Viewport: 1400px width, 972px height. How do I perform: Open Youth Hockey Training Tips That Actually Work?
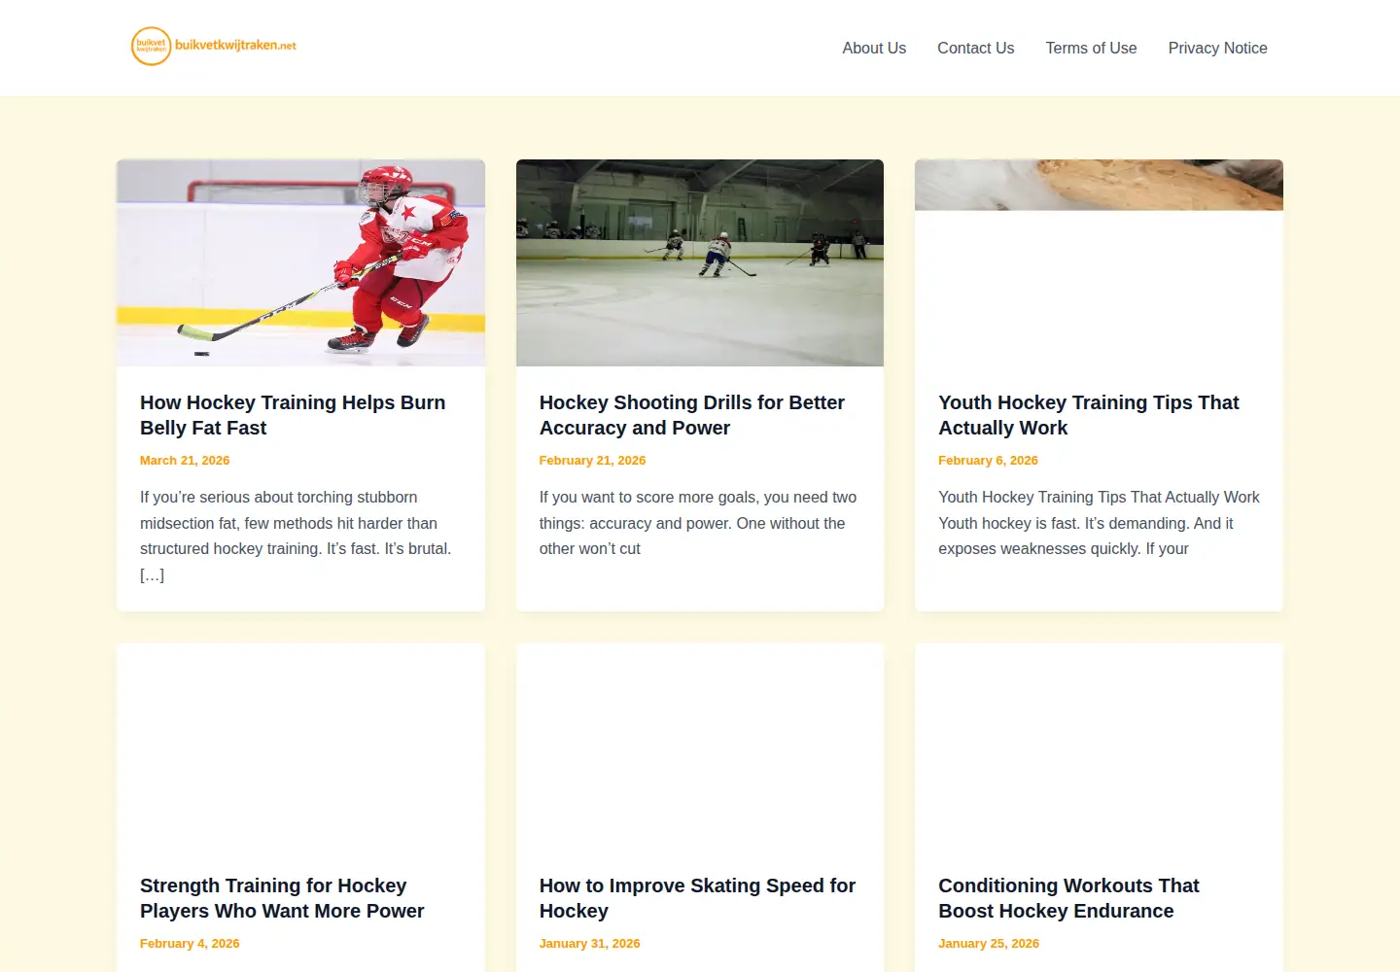pyautogui.click(x=1089, y=415)
